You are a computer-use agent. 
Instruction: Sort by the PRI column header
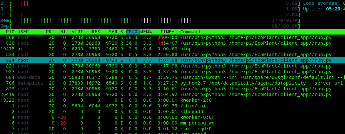point(50,32)
